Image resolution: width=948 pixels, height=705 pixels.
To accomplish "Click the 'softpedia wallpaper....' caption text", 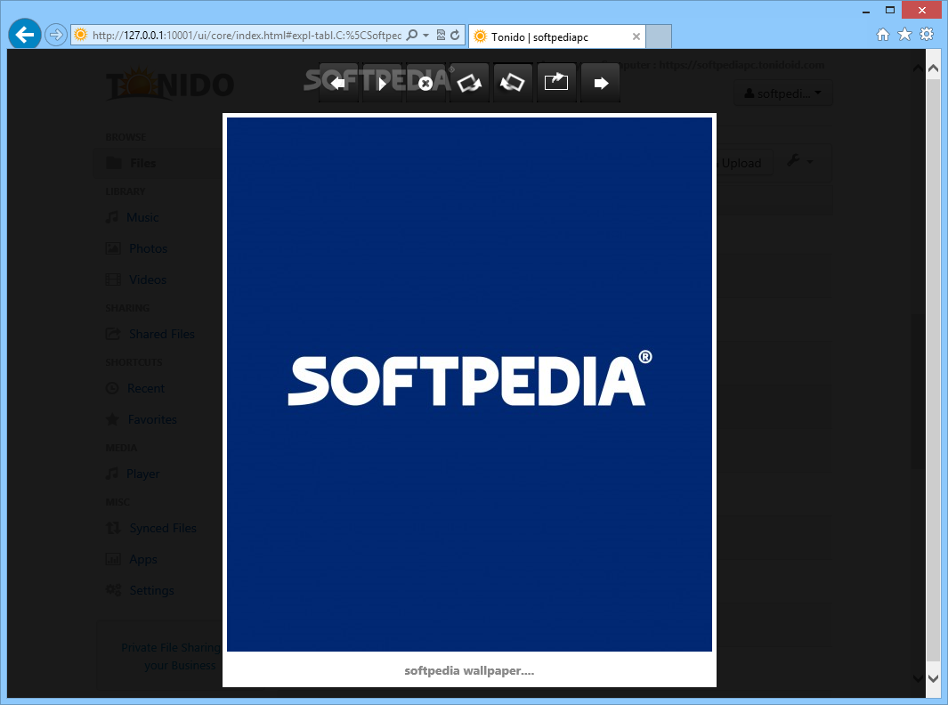I will click(469, 670).
